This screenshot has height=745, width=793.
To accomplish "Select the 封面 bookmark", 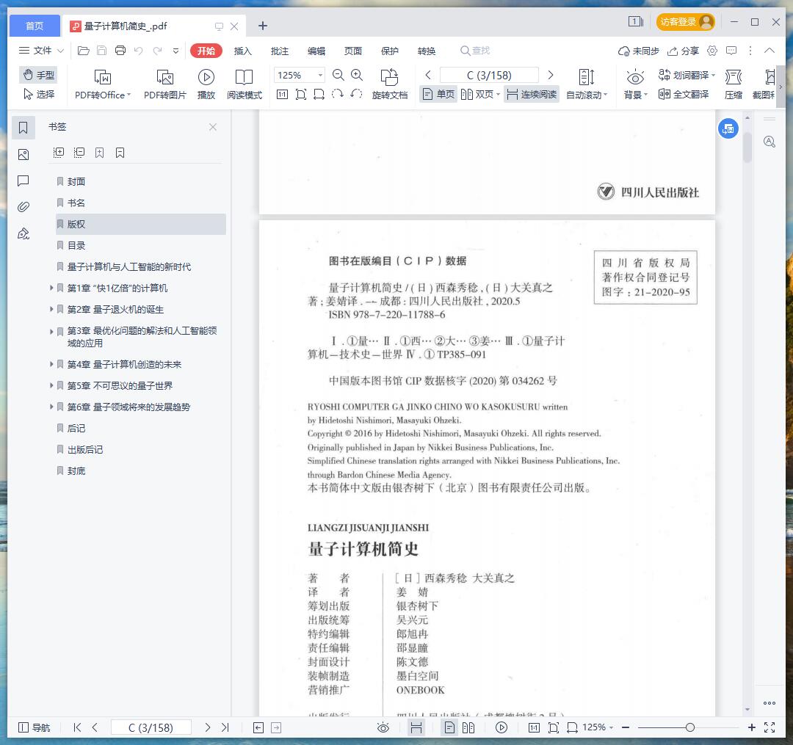I will [x=140, y=181].
